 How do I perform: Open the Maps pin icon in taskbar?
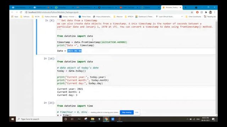point(99,119)
